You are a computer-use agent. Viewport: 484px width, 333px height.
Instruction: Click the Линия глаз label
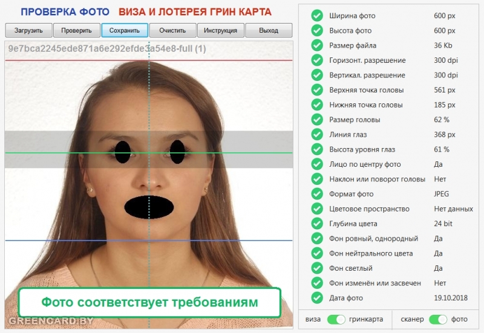348,135
